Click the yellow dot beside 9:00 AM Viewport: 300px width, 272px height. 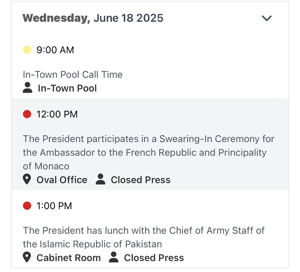pos(27,50)
